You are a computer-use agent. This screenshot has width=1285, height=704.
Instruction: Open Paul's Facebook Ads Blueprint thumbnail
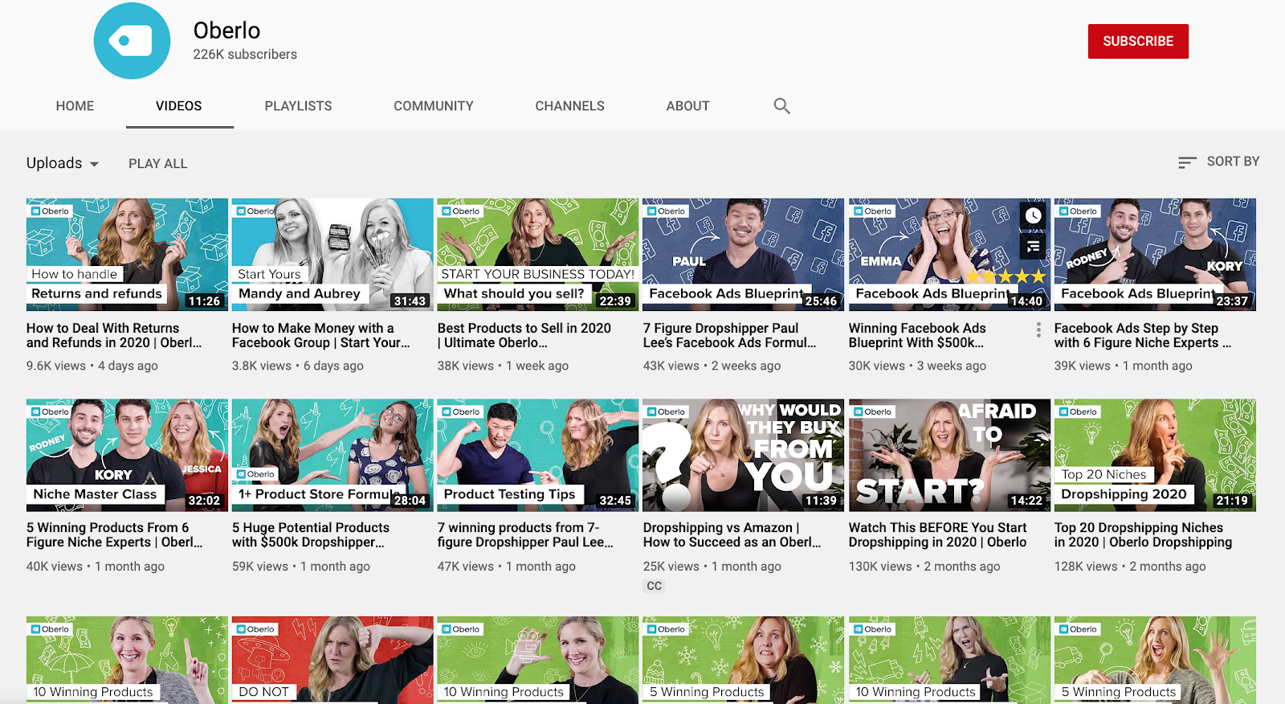click(744, 255)
